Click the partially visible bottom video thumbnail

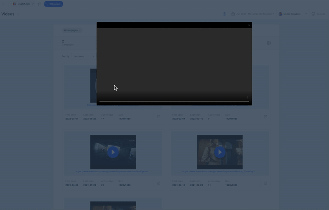pyautogui.click(x=113, y=205)
